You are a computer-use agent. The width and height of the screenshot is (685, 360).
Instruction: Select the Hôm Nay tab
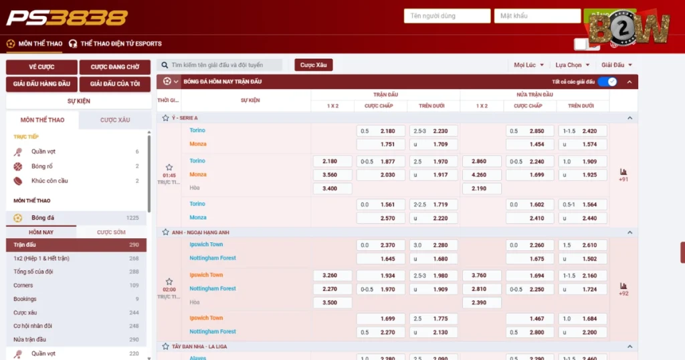(41, 232)
